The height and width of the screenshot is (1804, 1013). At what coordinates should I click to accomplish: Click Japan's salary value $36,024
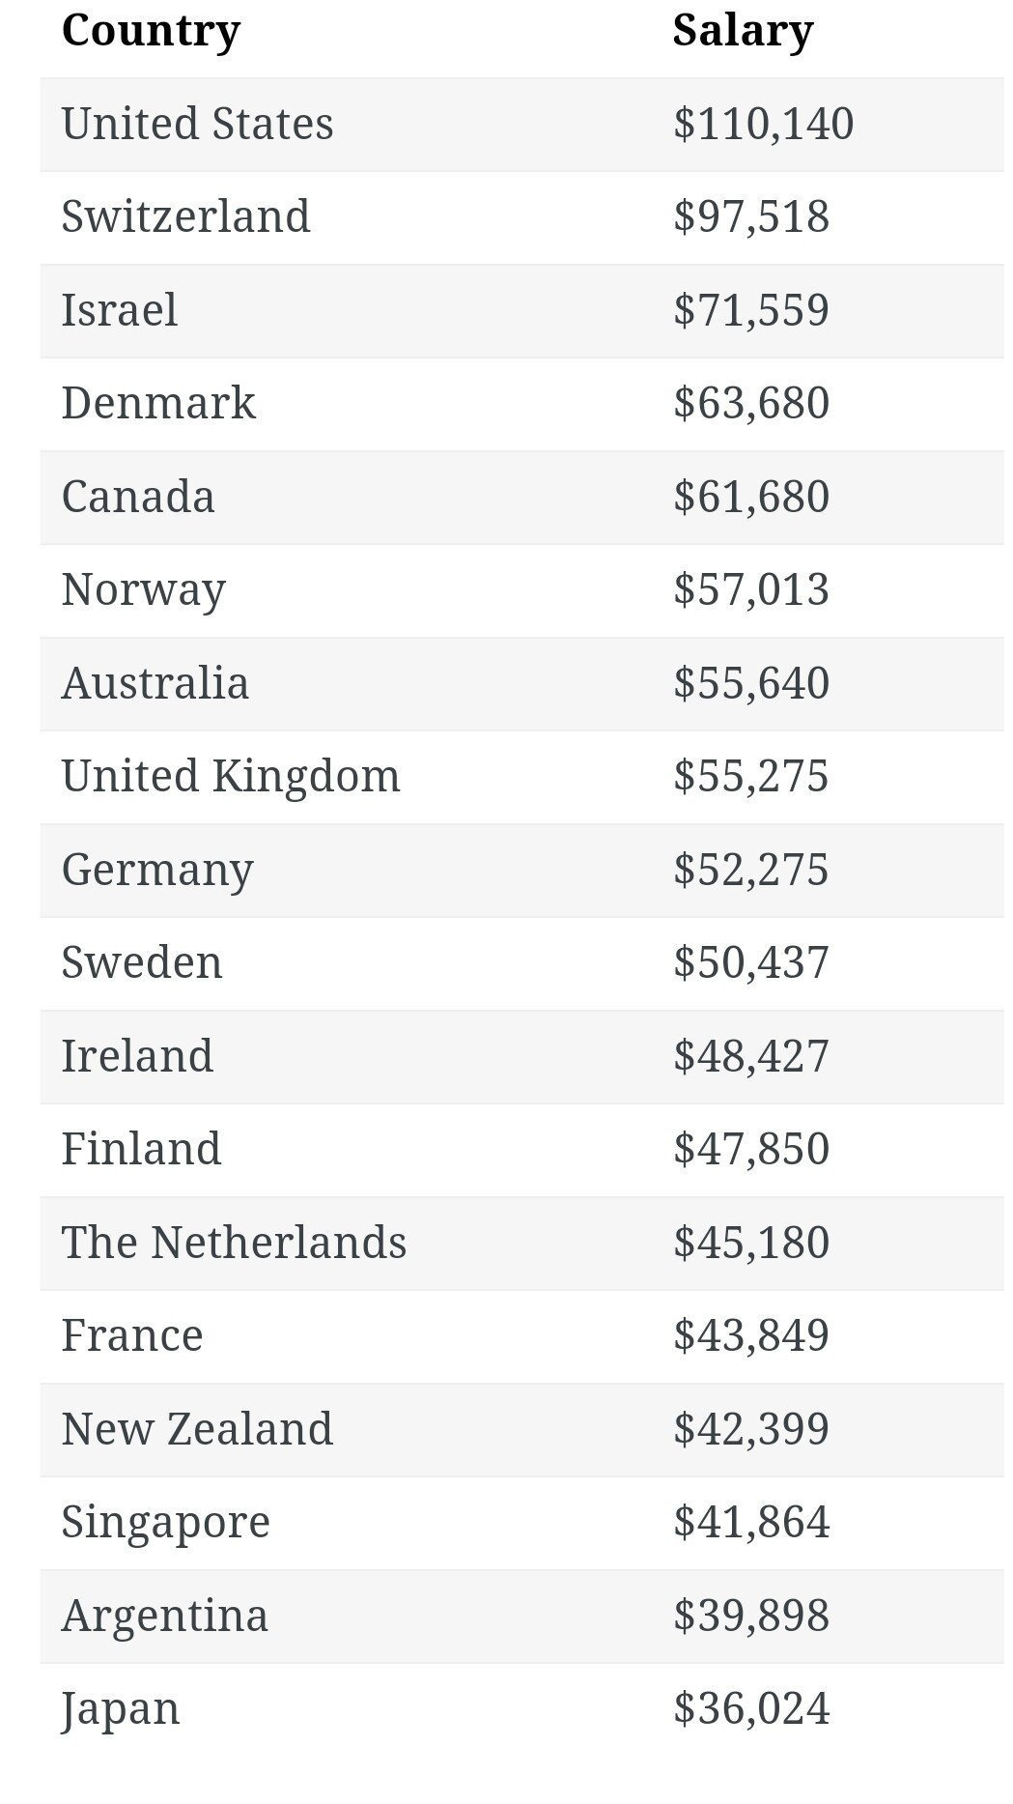[750, 1708]
